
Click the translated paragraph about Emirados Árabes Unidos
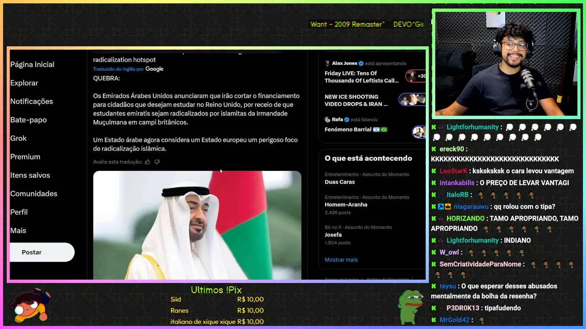click(x=196, y=109)
